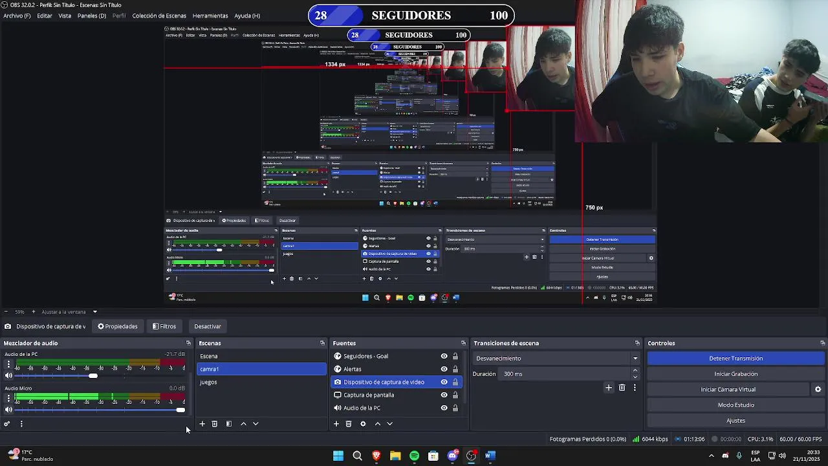The image size is (828, 466).
Task: Open virtual camera settings gear
Action: click(x=818, y=390)
